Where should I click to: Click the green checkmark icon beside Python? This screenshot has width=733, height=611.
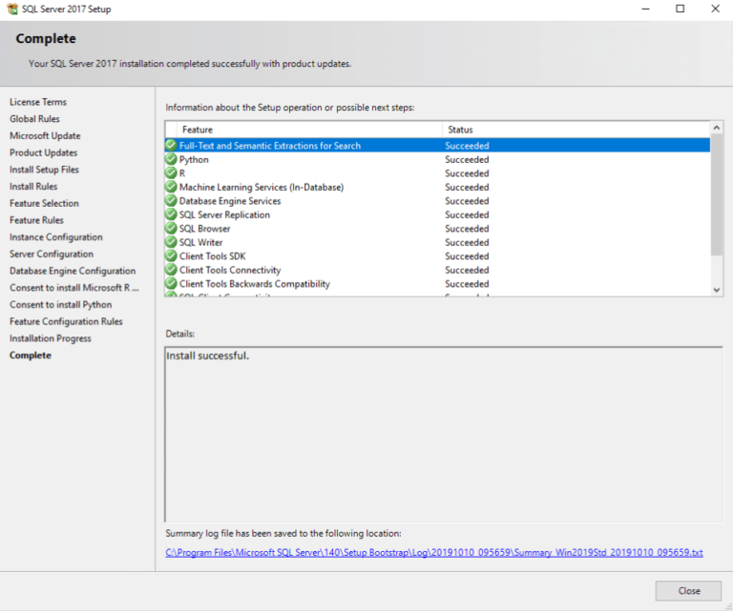click(x=171, y=160)
